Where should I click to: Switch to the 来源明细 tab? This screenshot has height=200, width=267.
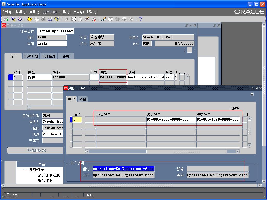pos(31,56)
